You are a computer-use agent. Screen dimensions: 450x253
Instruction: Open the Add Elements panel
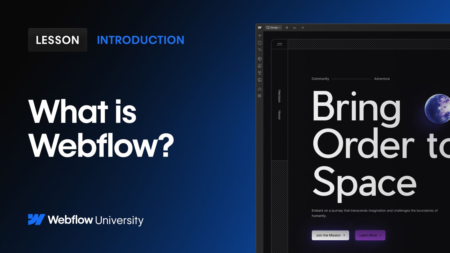pyautogui.click(x=260, y=35)
